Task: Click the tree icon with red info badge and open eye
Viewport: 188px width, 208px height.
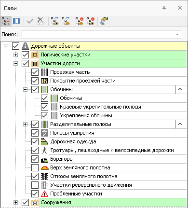Action: 91,21
